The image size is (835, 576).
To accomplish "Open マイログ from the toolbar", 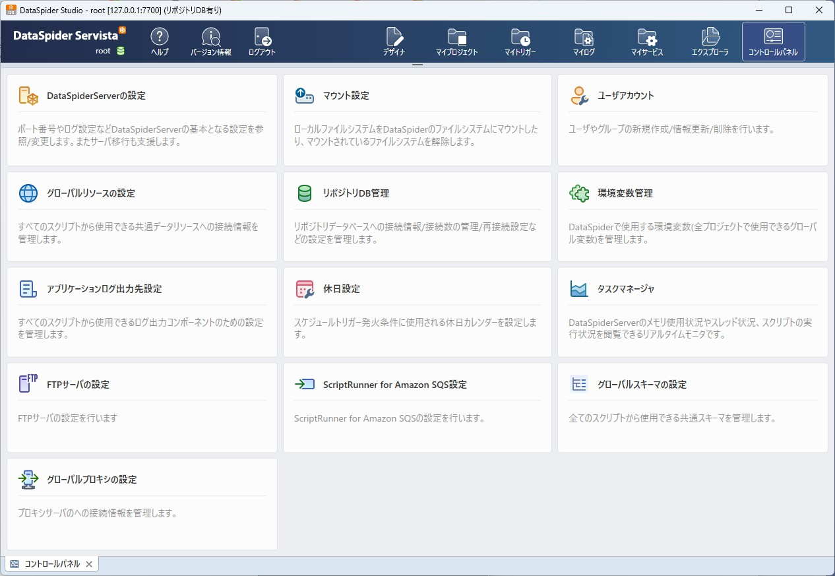I will [583, 41].
